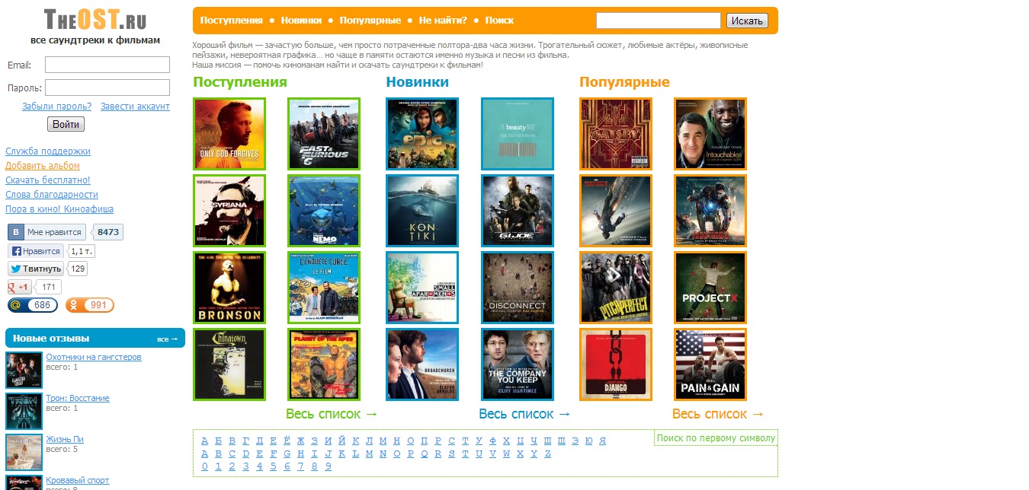Select Cyrillic letter 'Я' in the alphabet index
This screenshot has width=1029, height=490.
coord(602,441)
